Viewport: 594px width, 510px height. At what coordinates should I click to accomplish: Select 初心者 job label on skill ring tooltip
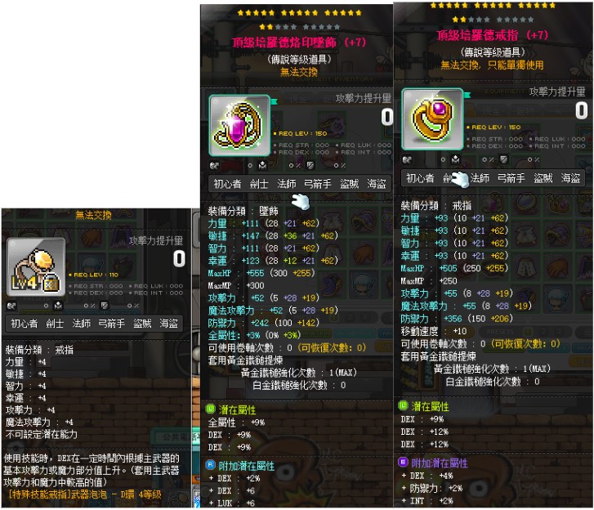pyautogui.click(x=25, y=323)
